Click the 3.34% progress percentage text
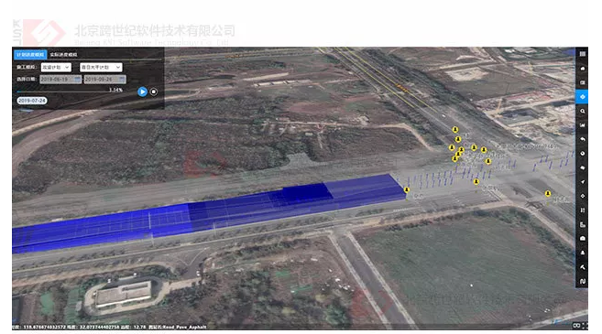This screenshot has height=334, width=602. click(x=115, y=90)
